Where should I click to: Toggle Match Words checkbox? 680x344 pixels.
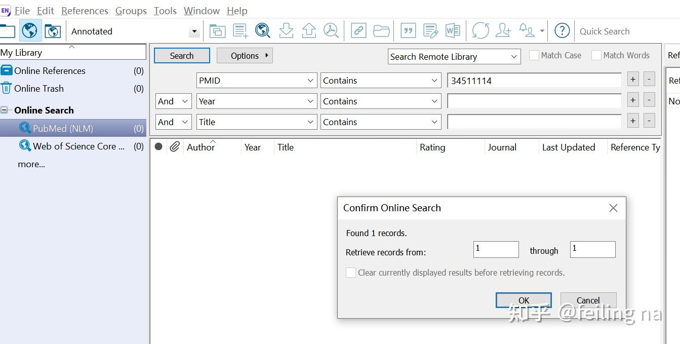click(x=596, y=55)
